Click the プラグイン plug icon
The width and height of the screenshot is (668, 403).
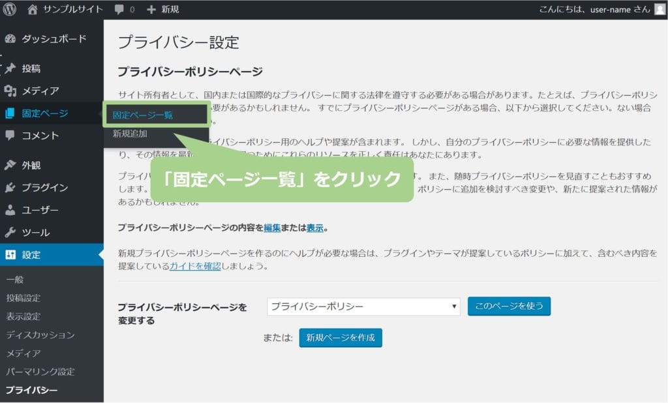coord(10,188)
